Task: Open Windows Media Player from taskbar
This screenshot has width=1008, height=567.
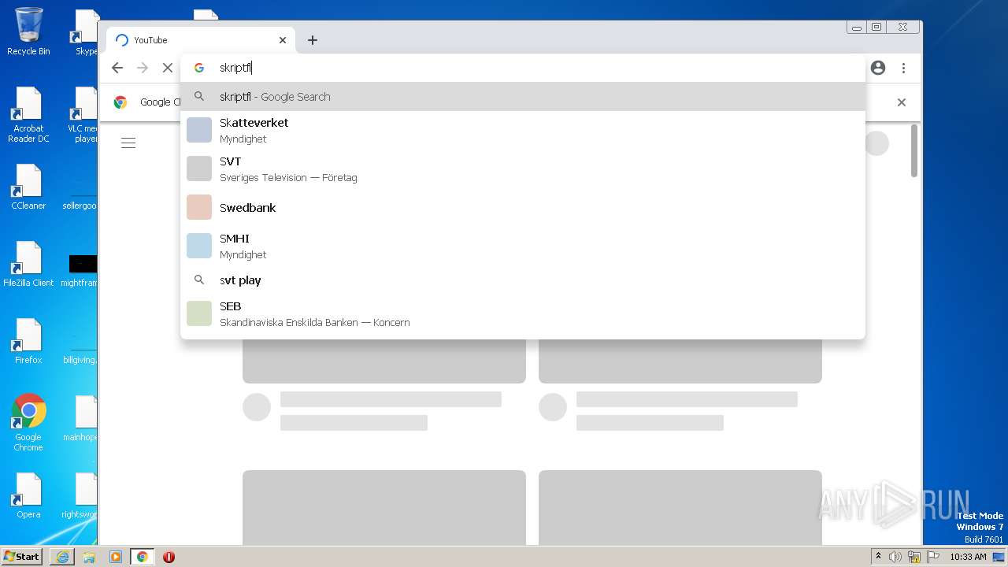Action: click(116, 557)
